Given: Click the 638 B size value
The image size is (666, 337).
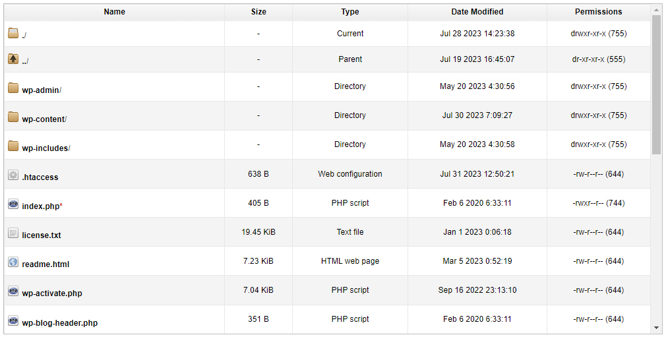Looking at the screenshot, I should [258, 174].
